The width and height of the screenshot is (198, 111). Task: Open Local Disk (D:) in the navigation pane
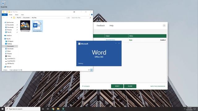pos(11,61)
